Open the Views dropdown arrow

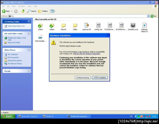point(55,11)
